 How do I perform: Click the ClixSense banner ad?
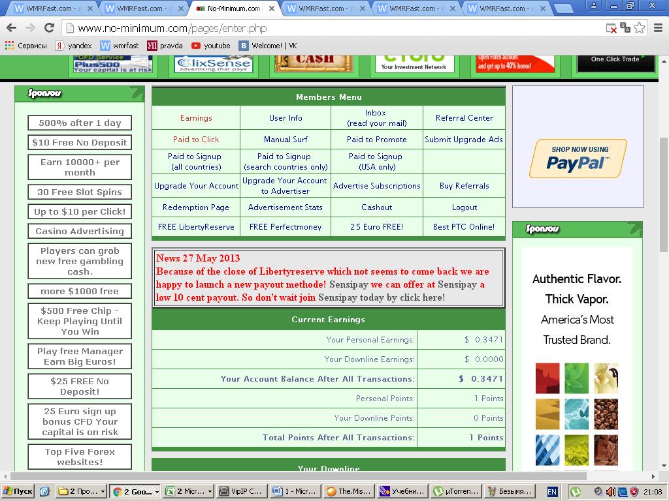point(214,65)
